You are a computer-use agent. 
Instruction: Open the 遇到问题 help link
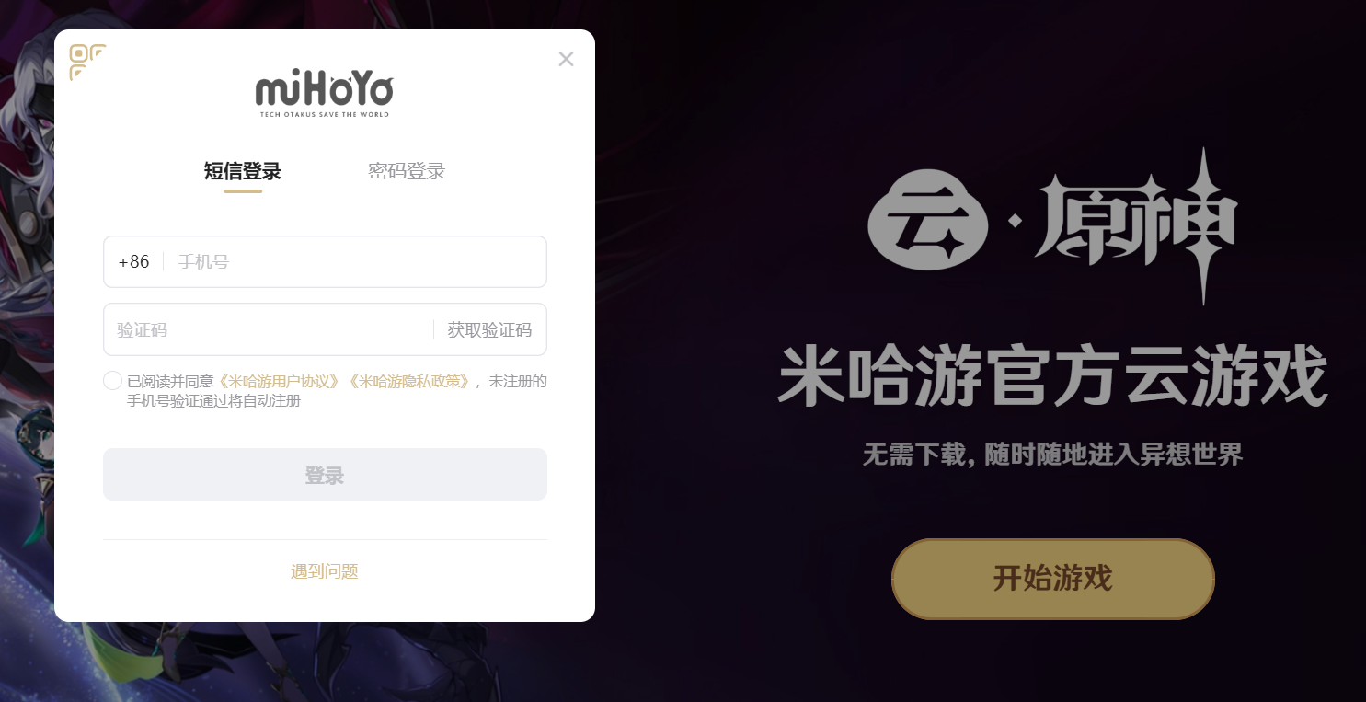tap(325, 571)
